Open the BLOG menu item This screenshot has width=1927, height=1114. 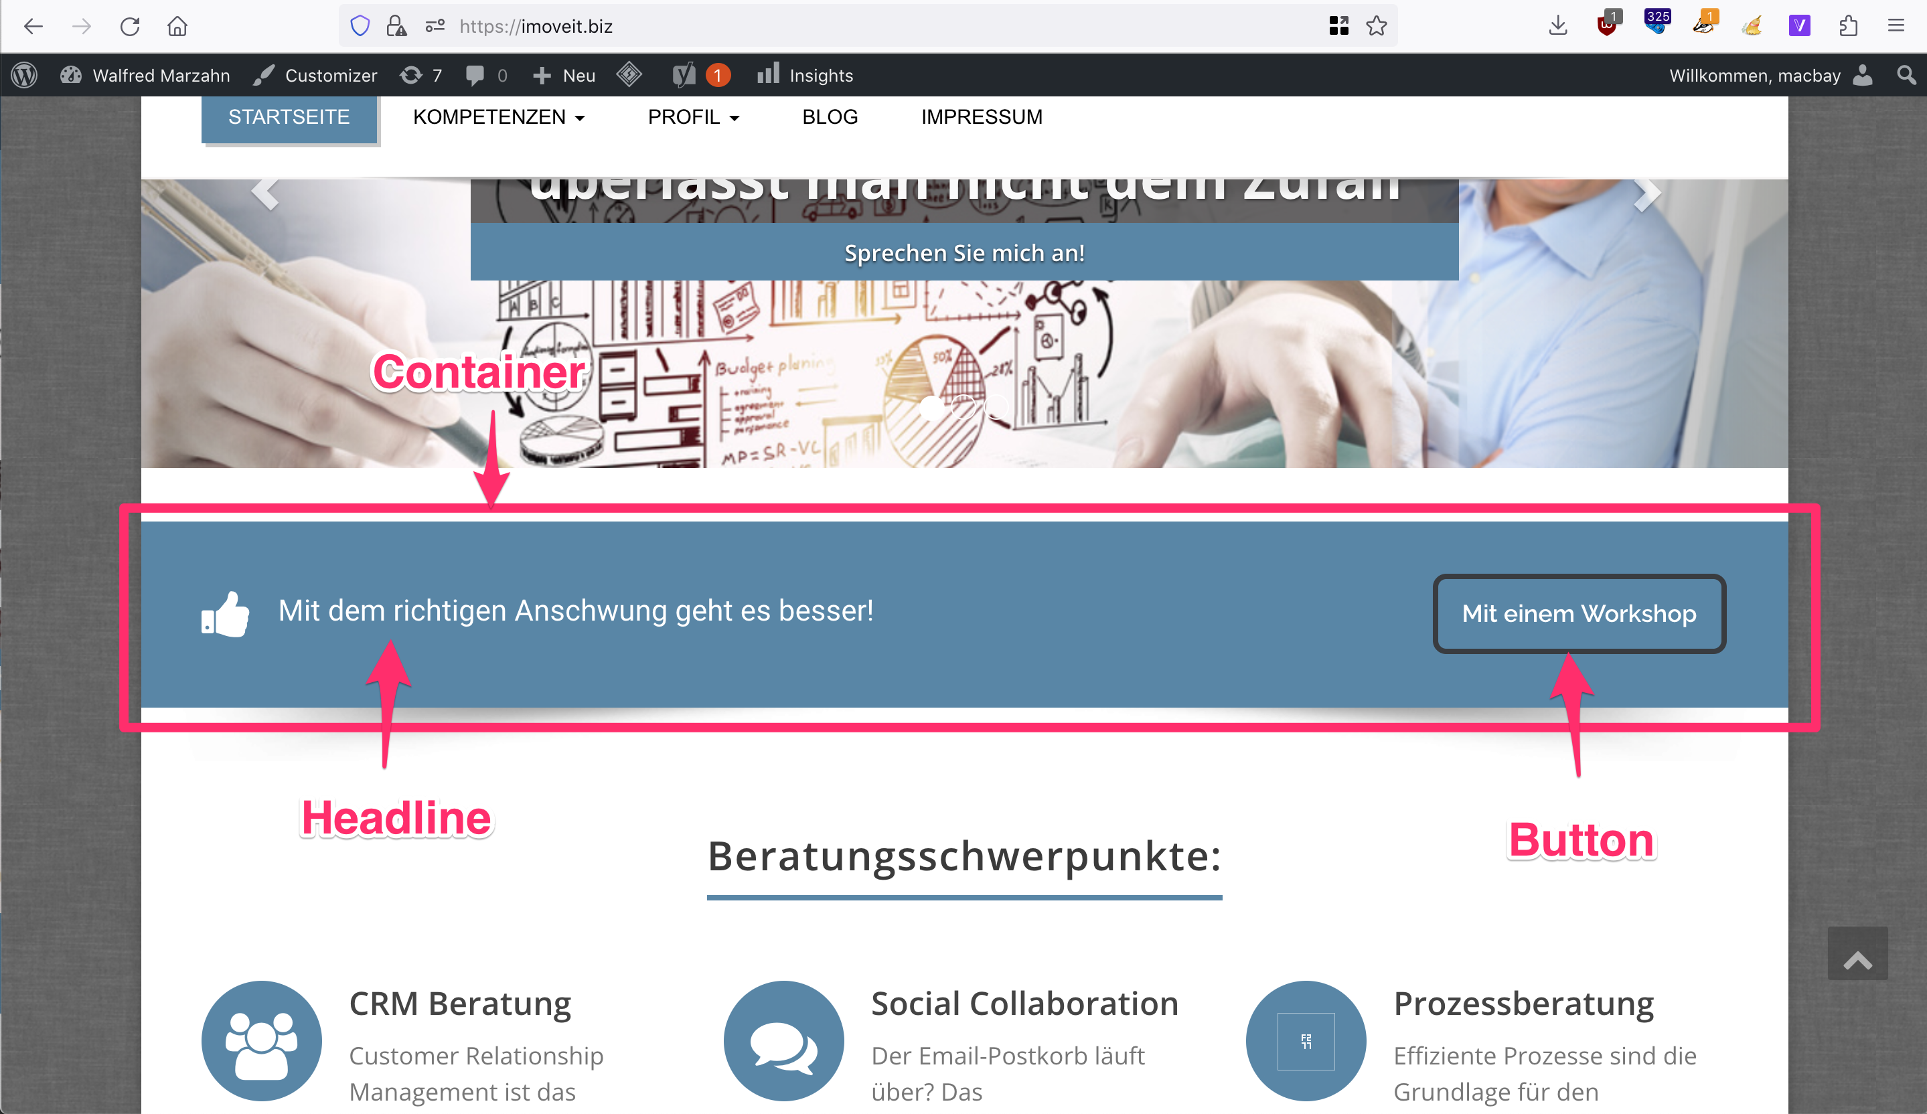pyautogui.click(x=830, y=117)
